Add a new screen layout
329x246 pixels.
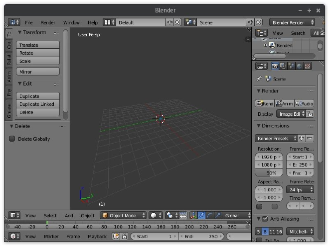click(169, 22)
